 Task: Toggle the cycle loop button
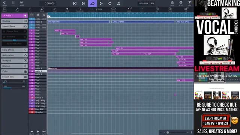tap(92, 3)
